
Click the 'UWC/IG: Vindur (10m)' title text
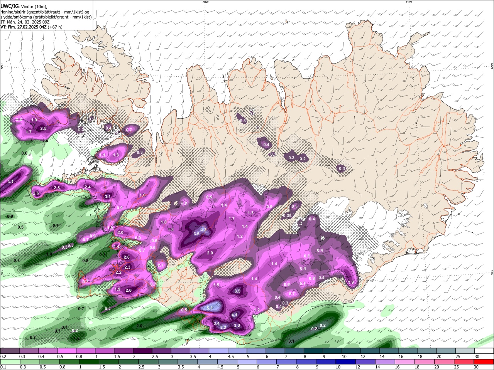click(24, 7)
